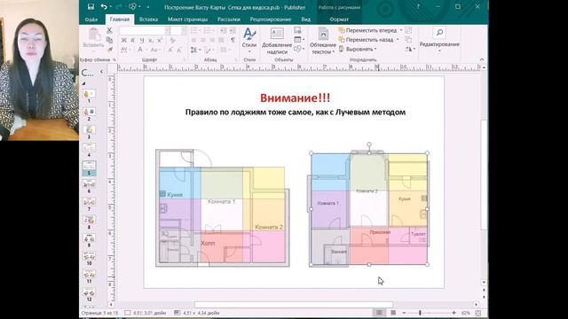Switch to the Макет страницы tab
This screenshot has width=568, height=319.
(187, 19)
